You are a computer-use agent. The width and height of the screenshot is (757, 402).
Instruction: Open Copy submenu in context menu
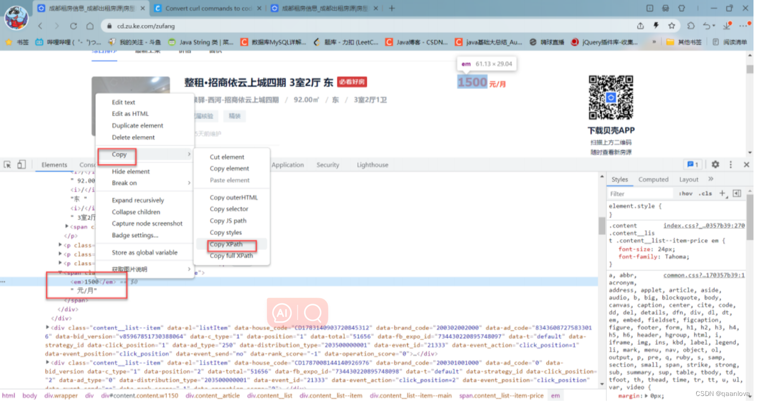click(145, 154)
